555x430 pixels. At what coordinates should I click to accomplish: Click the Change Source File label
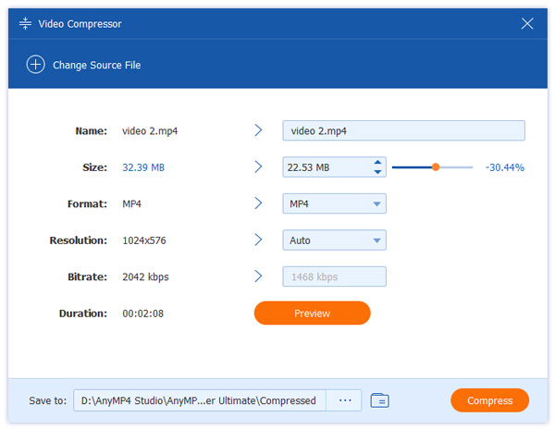coord(96,65)
